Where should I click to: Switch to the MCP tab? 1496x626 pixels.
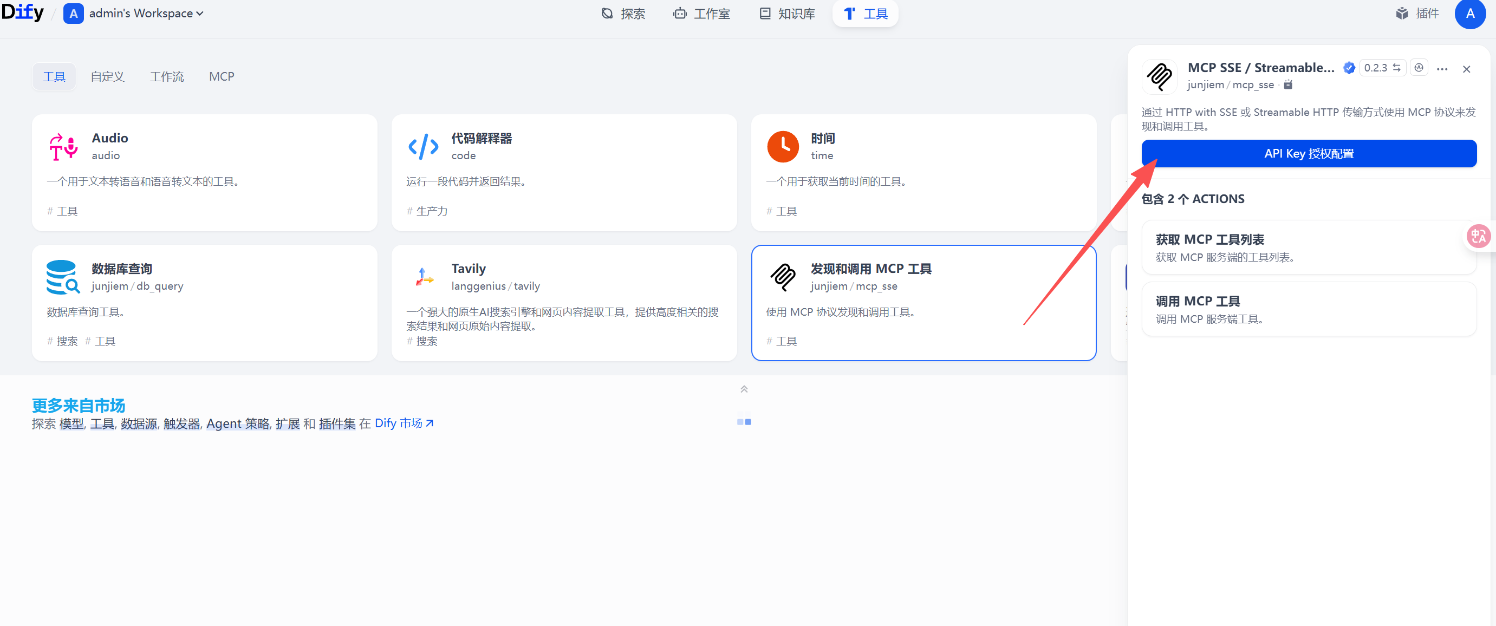pos(222,77)
